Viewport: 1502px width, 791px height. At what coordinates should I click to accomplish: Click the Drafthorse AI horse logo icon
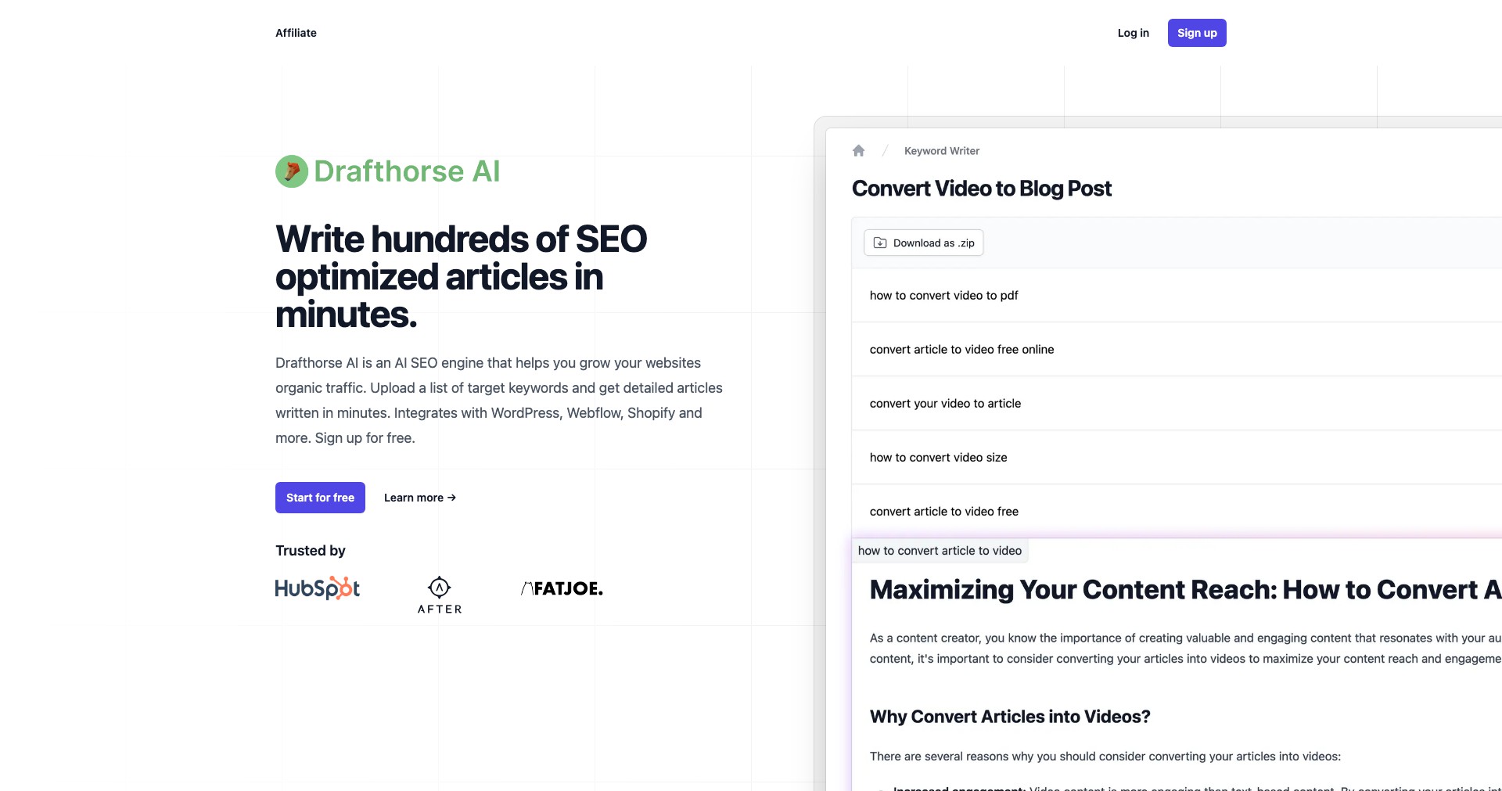(292, 171)
